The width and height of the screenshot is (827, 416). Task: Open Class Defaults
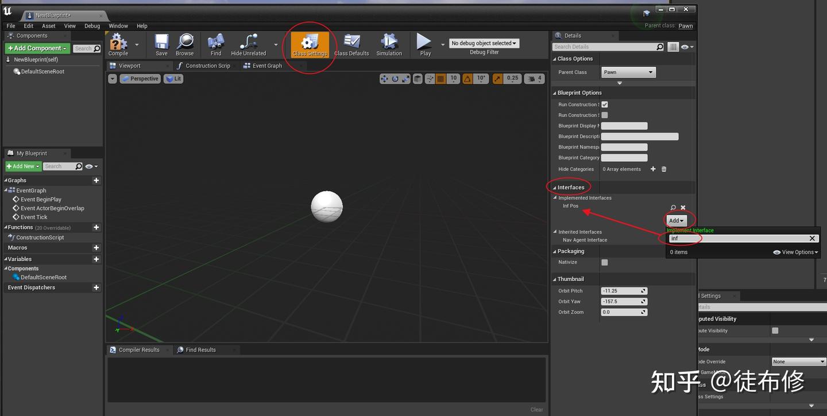(351, 44)
